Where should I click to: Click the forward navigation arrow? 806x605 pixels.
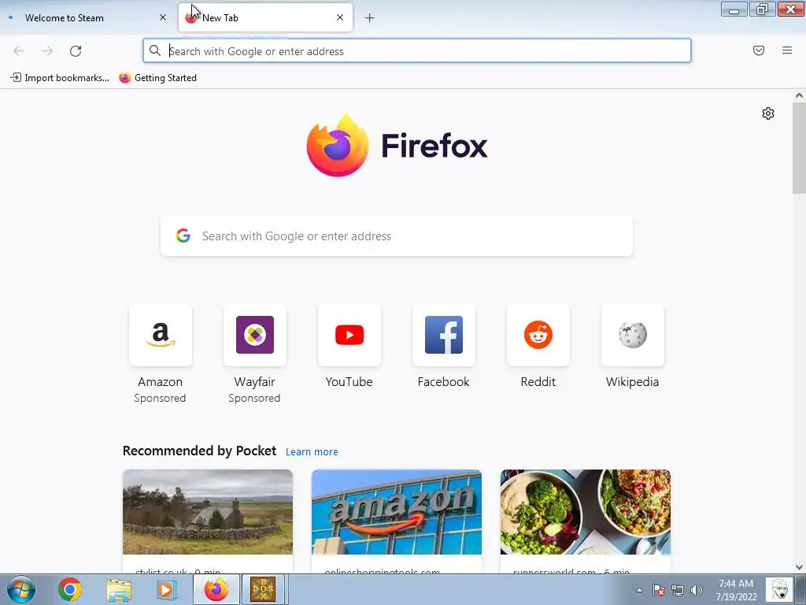[x=47, y=51]
